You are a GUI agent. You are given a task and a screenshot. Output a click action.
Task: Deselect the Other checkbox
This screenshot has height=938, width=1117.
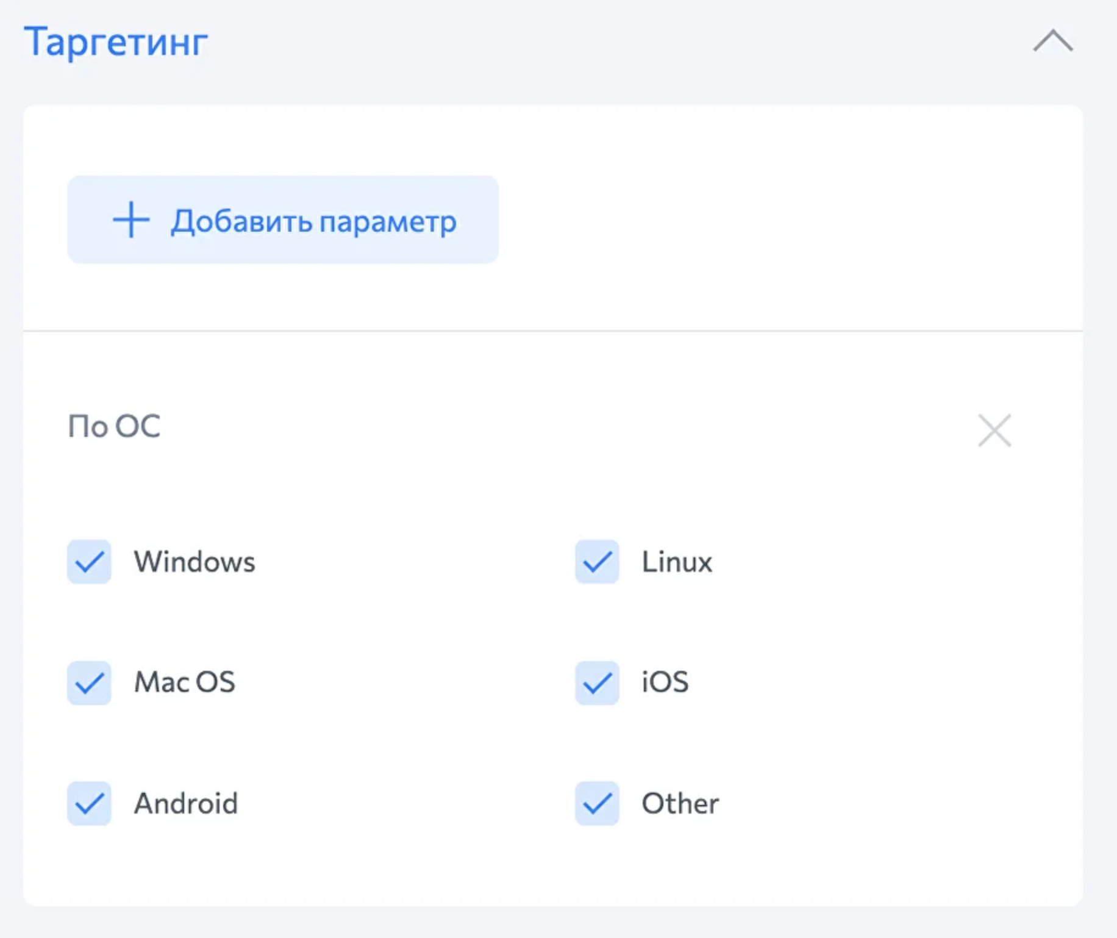[597, 803]
